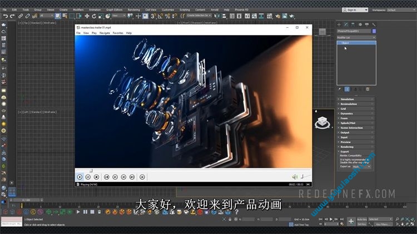
Task: Collapse the Export rollout
Action: (356, 152)
